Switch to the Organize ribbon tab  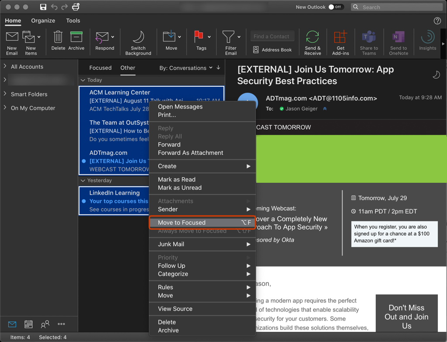[x=43, y=21]
